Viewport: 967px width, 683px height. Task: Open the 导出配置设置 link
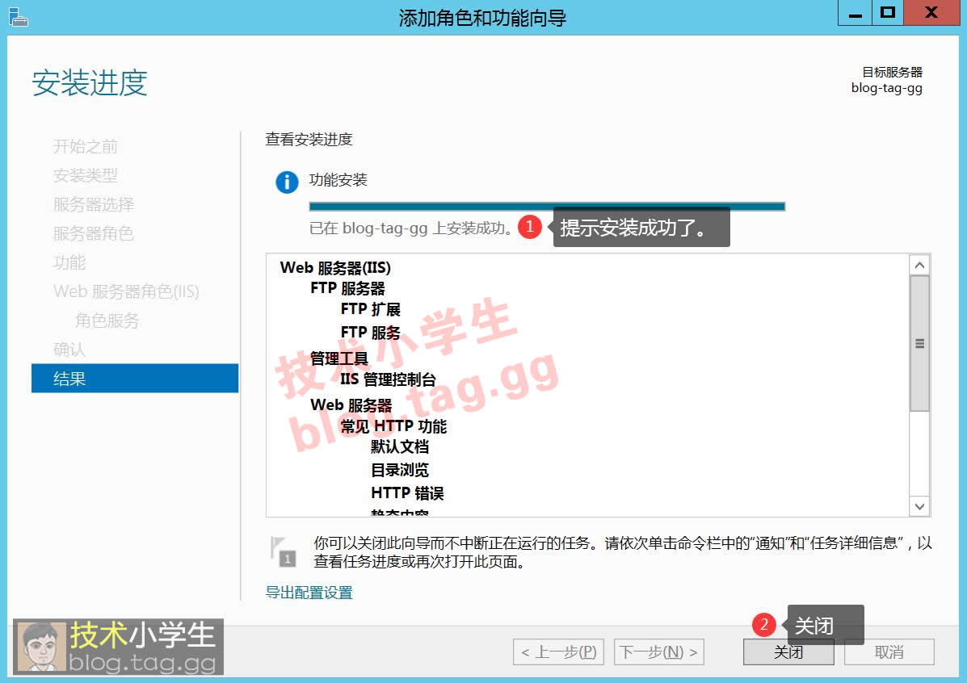point(309,593)
